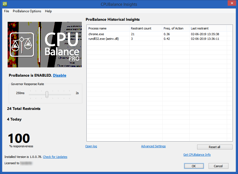Click the Disable ProBalance link
Image resolution: width=238 pixels, height=174 pixels.
[x=59, y=75]
